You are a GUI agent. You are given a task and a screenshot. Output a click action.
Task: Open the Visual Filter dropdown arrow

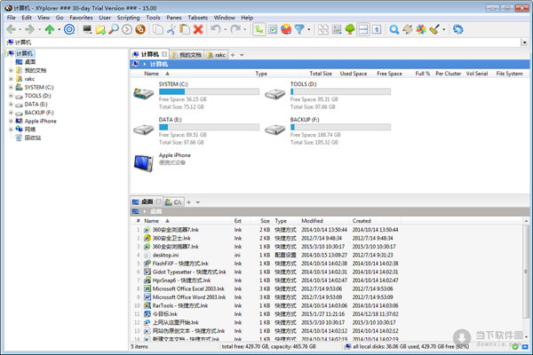[x=308, y=29]
